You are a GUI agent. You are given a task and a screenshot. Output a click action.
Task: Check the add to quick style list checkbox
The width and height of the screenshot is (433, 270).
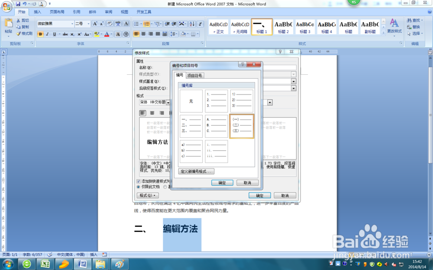[139, 181]
